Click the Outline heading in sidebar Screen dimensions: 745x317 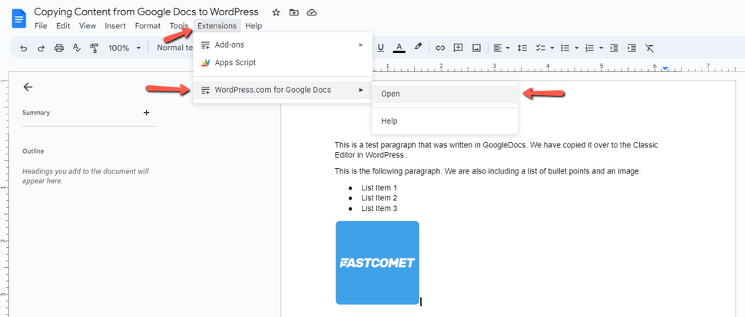33,151
